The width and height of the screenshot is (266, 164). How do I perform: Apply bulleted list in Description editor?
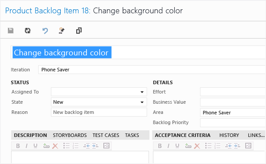tap(66, 146)
